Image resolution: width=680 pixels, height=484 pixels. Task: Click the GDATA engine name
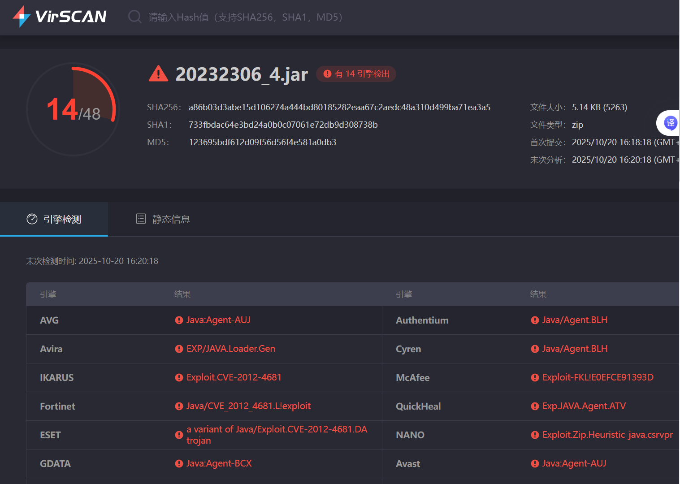click(x=55, y=464)
